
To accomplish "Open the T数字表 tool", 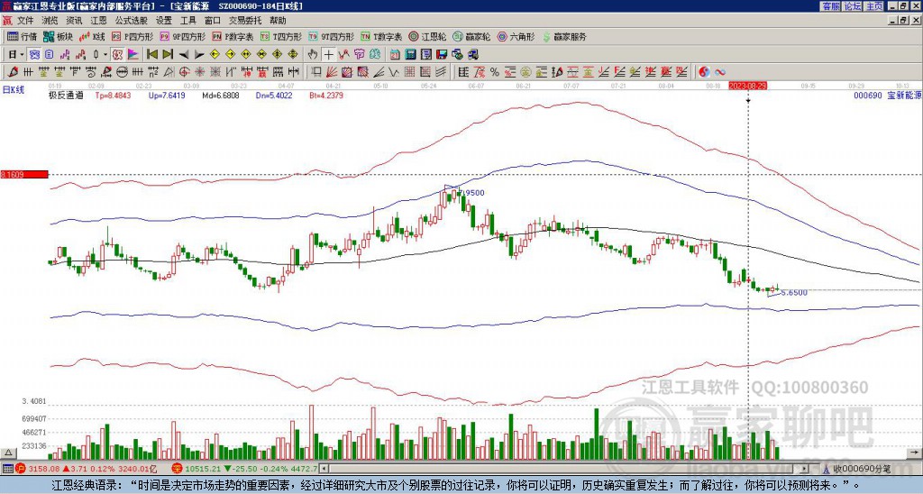I will (381, 36).
